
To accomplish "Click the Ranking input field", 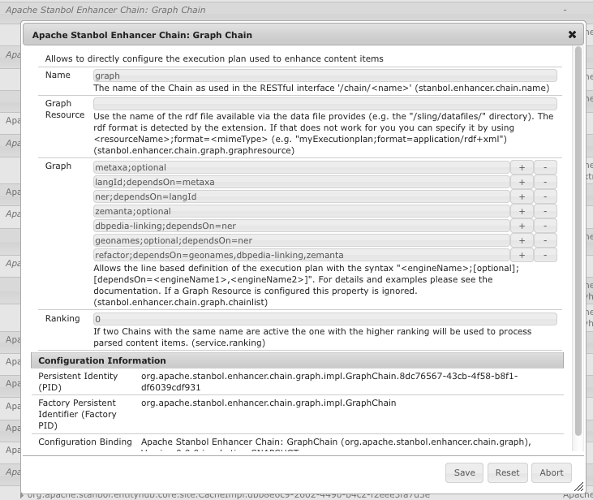I will (324, 319).
